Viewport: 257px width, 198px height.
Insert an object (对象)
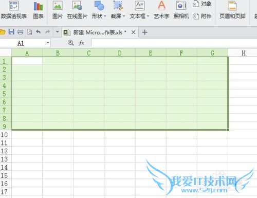pos(202,4)
